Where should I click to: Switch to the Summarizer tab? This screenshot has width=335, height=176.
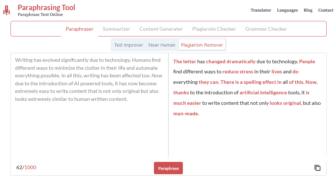click(116, 29)
